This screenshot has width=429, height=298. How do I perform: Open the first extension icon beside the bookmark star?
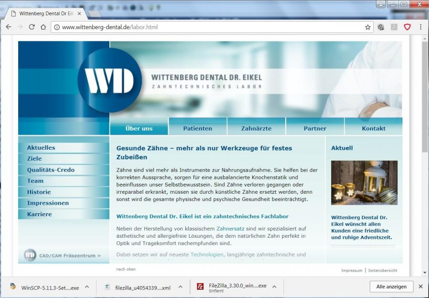tap(381, 27)
